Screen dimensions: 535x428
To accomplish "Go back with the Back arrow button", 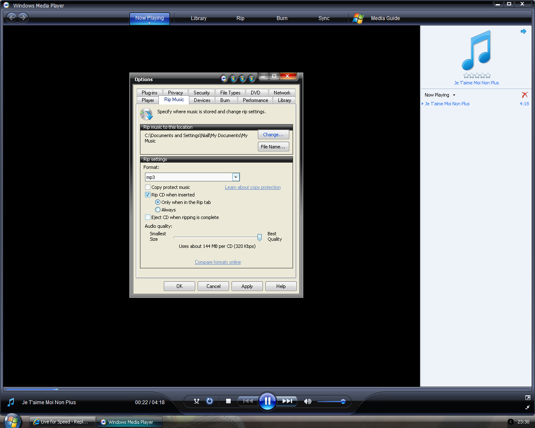I will pyautogui.click(x=12, y=18).
